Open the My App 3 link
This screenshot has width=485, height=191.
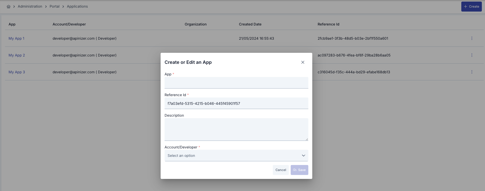(17, 72)
